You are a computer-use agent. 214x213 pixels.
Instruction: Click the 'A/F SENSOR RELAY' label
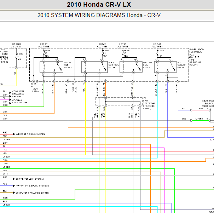pos(182,65)
